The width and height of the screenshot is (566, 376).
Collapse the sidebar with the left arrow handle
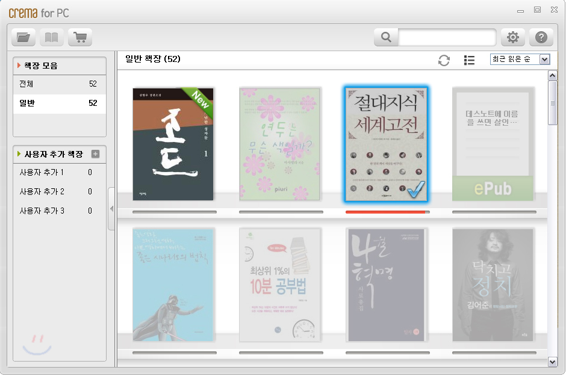[x=111, y=209]
